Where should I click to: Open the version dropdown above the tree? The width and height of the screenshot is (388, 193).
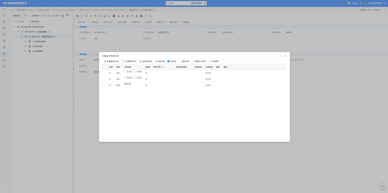coord(20,16)
